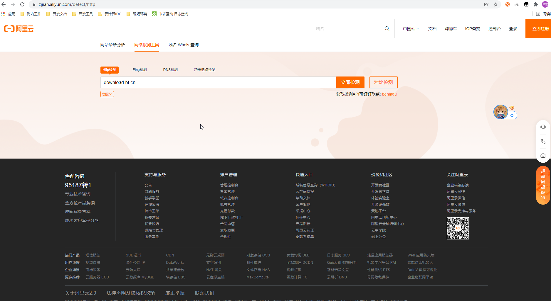This screenshot has height=301, width=551.
Task: Click the 登录 link
Action: (x=513, y=29)
